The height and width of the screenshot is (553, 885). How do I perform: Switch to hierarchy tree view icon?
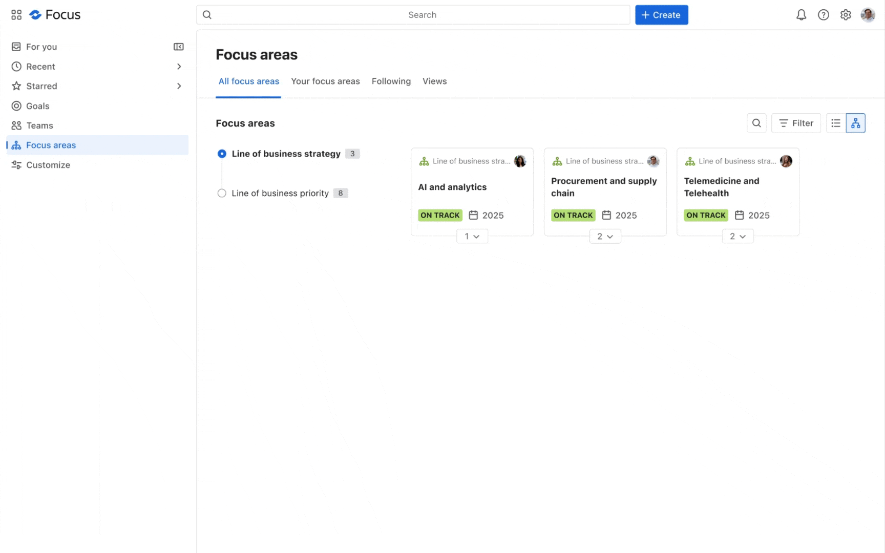coord(855,123)
